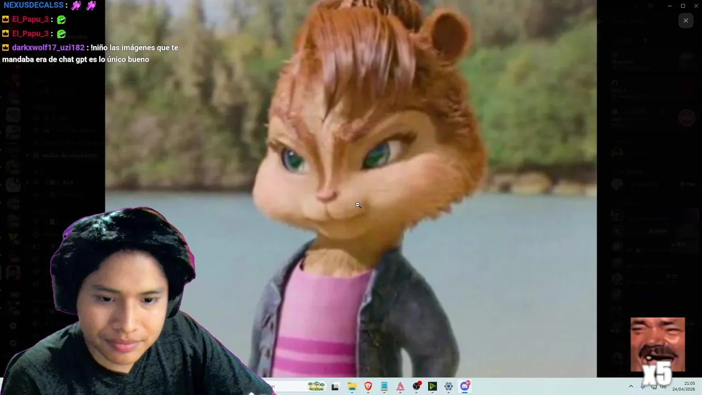
Task: Open the settings gear app in the taskbar
Action: [449, 386]
